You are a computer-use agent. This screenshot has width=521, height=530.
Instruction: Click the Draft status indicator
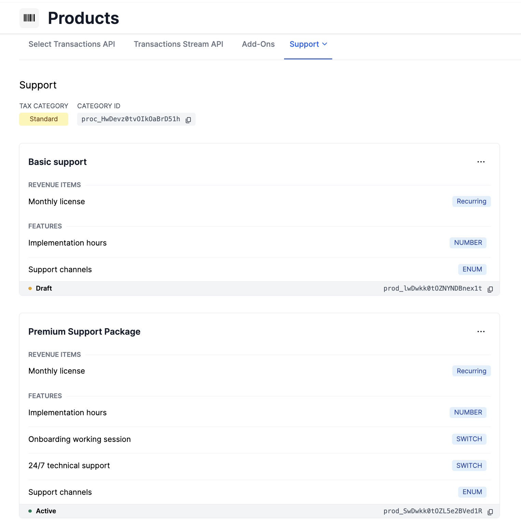point(43,288)
